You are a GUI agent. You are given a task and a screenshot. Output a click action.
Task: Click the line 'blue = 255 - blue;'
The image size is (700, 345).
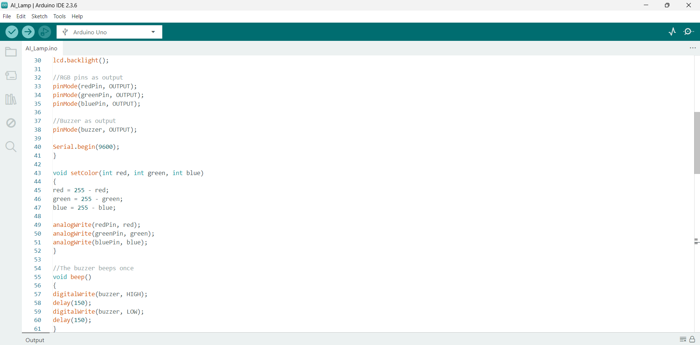pyautogui.click(x=84, y=208)
